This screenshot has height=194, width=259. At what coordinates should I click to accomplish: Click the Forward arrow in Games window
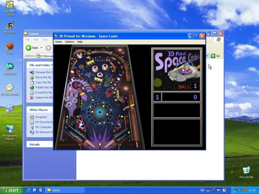(x=48, y=48)
